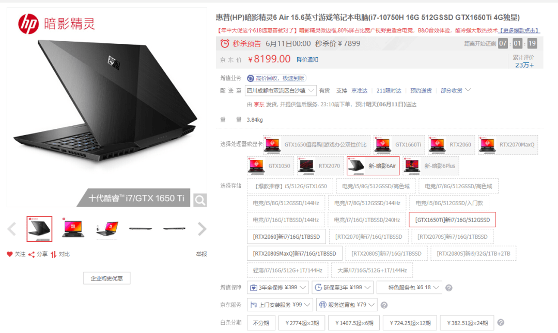
Task: Show next thumbnails with right arrow
Action: 202,229
